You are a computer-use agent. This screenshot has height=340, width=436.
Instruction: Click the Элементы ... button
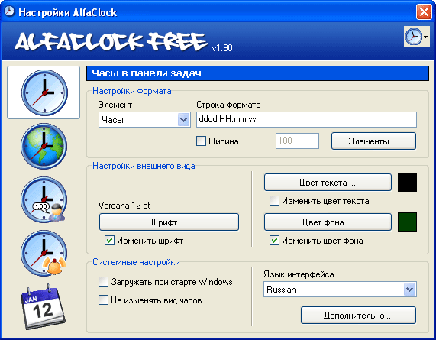[x=373, y=141]
